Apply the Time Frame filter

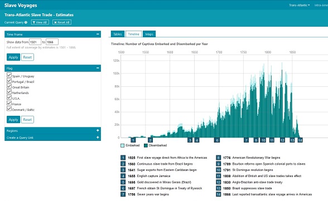[x=13, y=57]
